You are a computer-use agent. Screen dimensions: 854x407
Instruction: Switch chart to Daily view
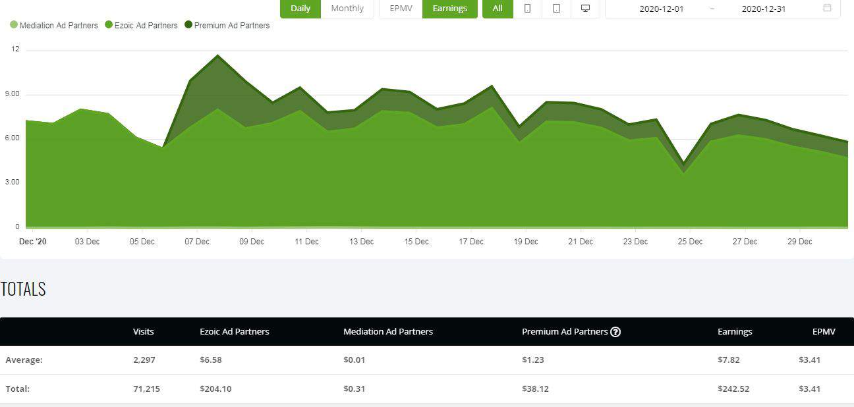click(300, 9)
